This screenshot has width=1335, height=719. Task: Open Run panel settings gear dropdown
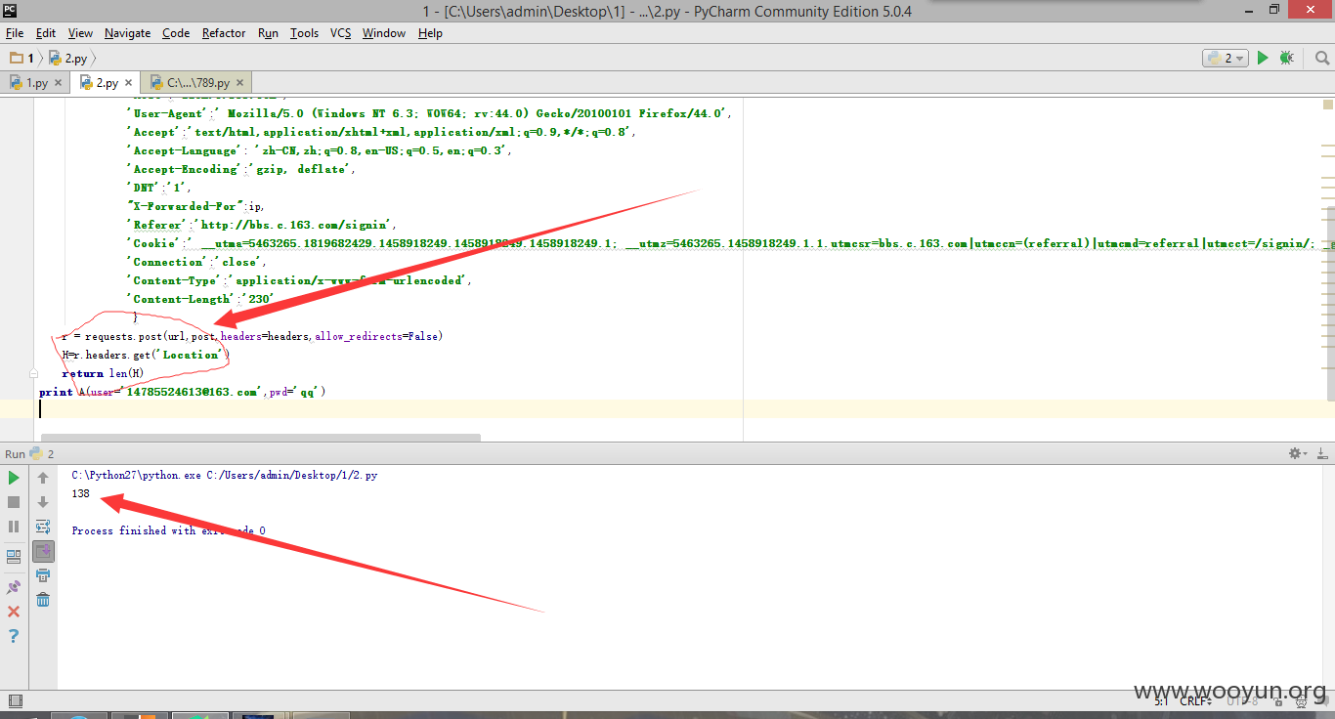pos(1298,453)
